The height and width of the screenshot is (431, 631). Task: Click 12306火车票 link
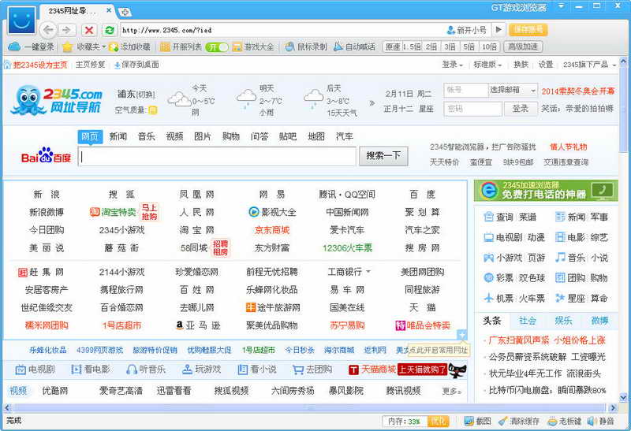(x=347, y=248)
